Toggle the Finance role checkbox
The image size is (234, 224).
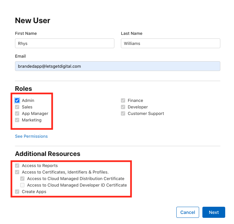click(x=123, y=101)
